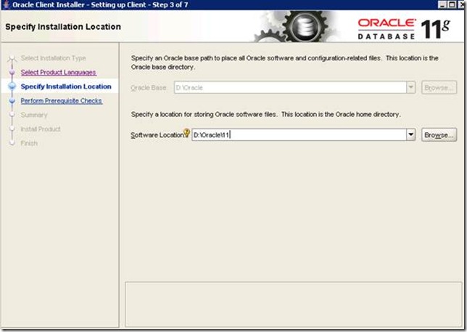Open the Oracle Base dropdown arrow
The height and width of the screenshot is (332, 467).
point(410,87)
